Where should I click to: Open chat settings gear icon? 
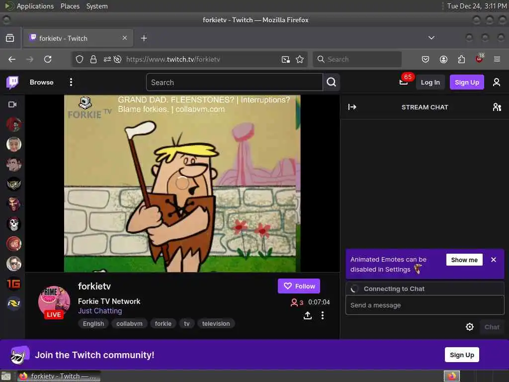click(469, 327)
